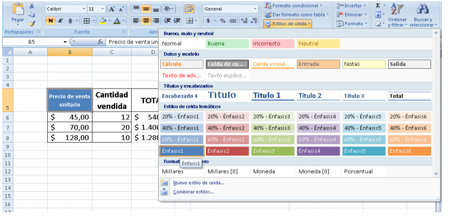Viewport: 451px width, 216px height.
Task: Open the font size 11 dropdown
Action: coord(102,9)
